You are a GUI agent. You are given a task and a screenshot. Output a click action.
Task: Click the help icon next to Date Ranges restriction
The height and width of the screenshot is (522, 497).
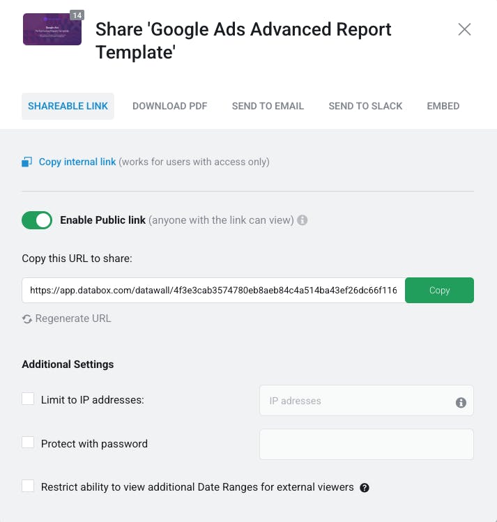tap(365, 488)
